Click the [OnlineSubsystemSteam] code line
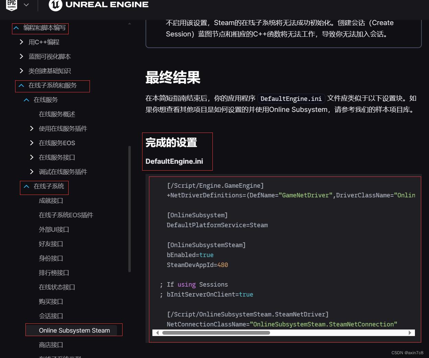 click(x=206, y=245)
